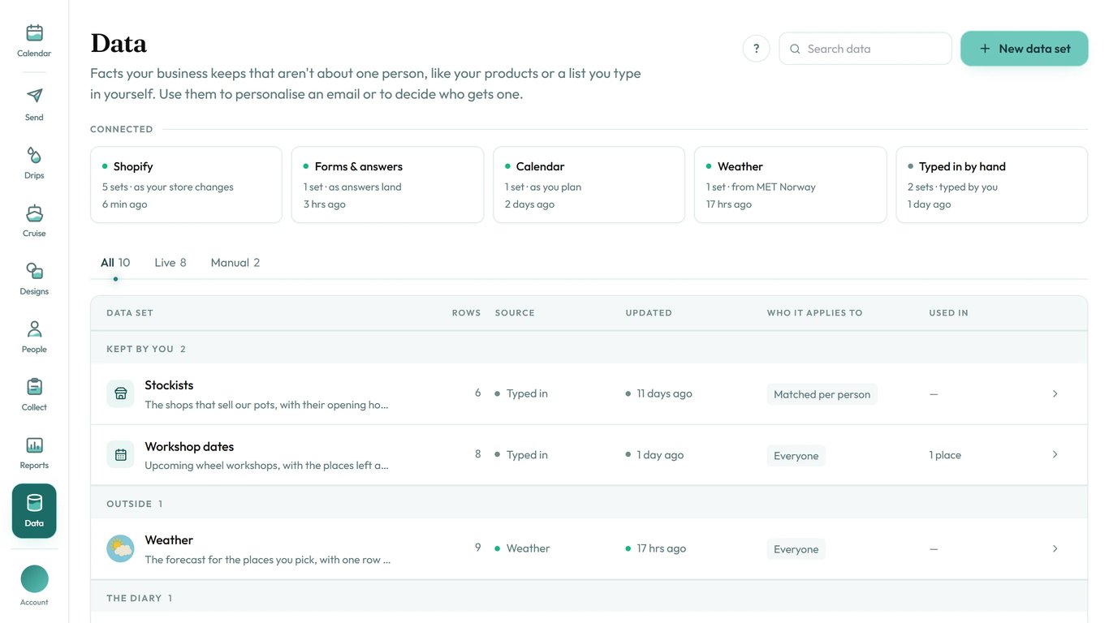
Task: Create a New data set
Action: click(1025, 49)
